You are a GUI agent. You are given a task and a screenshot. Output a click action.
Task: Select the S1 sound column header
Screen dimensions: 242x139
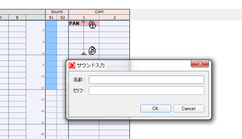51,18
